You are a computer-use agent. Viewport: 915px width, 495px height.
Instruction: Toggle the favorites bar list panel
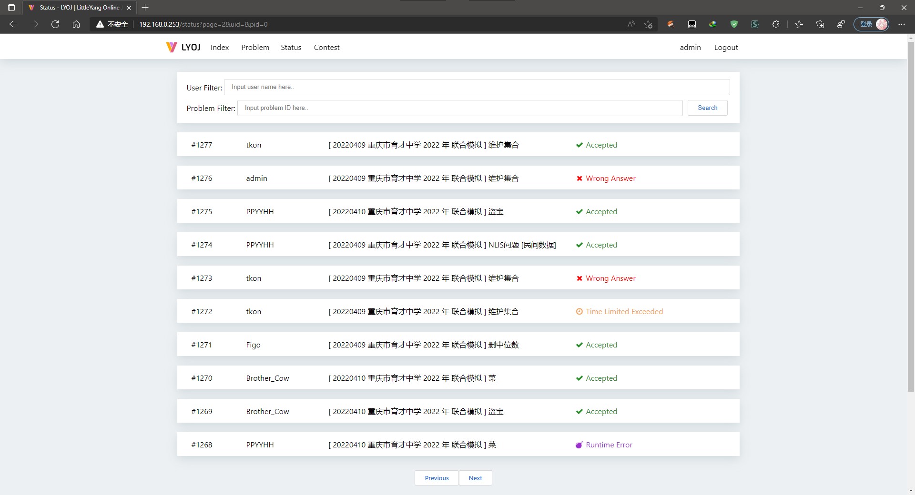point(799,24)
